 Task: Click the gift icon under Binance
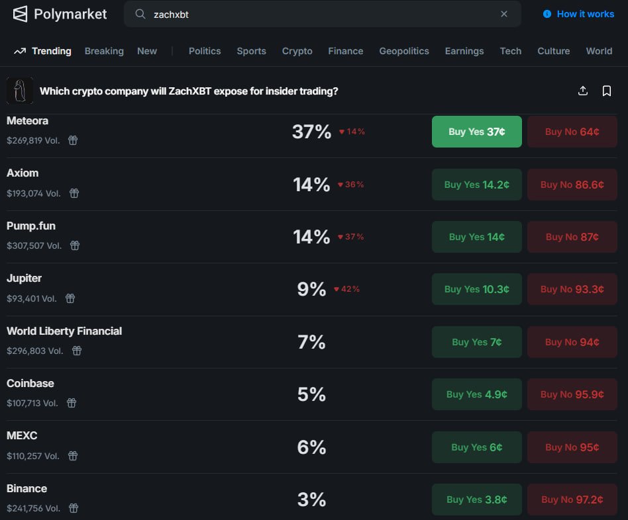pos(74,508)
